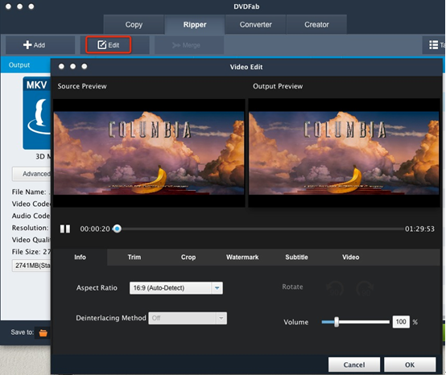Open the Aspect Ratio dropdown
446x375 pixels.
176,288
